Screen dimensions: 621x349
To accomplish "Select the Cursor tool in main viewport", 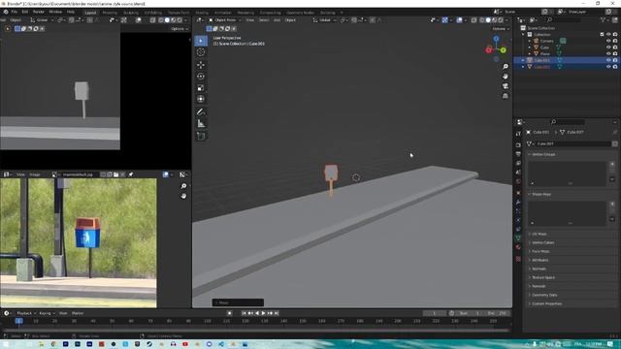I will click(x=201, y=51).
